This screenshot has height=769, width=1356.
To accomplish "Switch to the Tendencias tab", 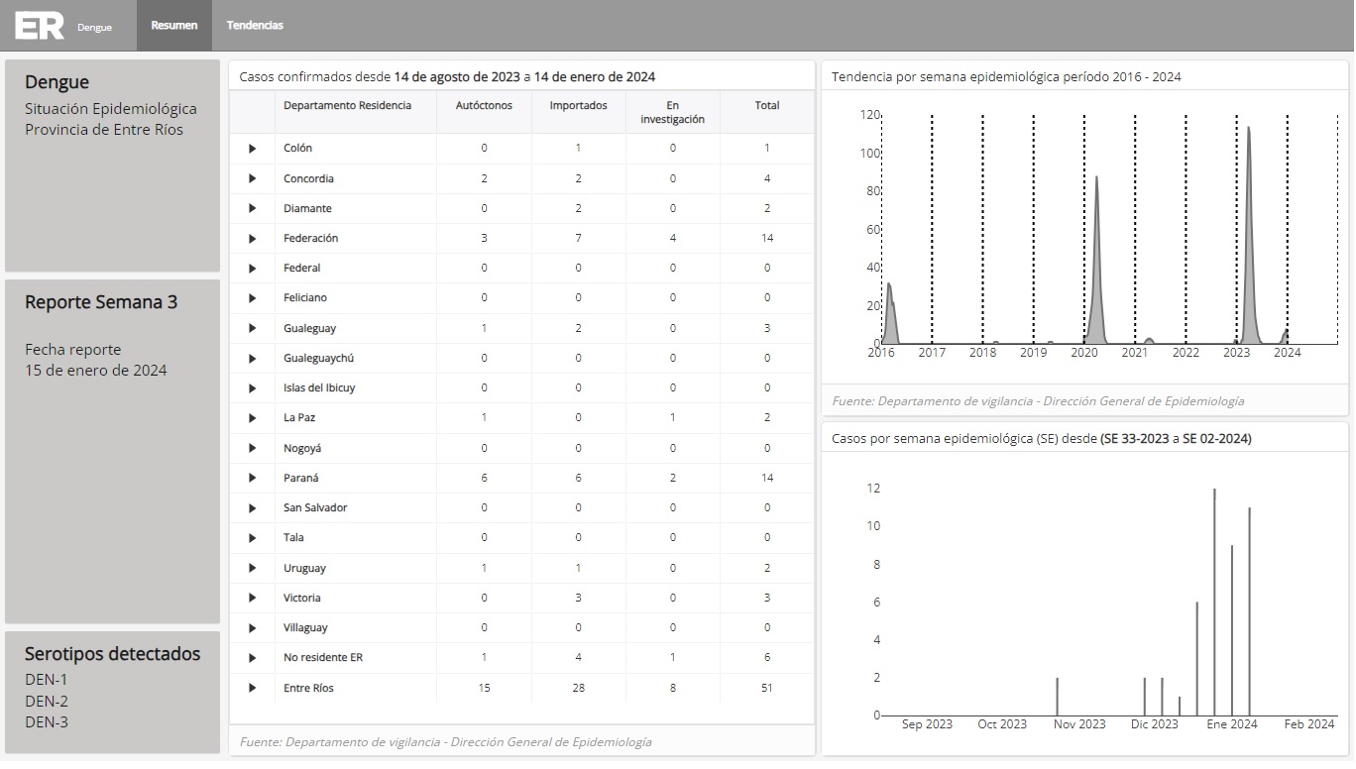I will [255, 26].
